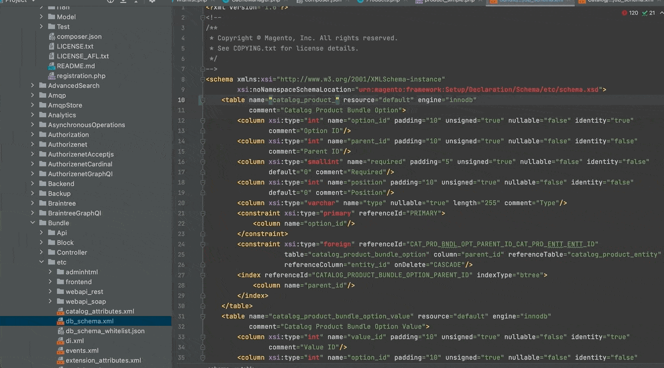The width and height of the screenshot is (664, 368).
Task: Toggle fold marker on line 27 index
Action: tap(202, 275)
